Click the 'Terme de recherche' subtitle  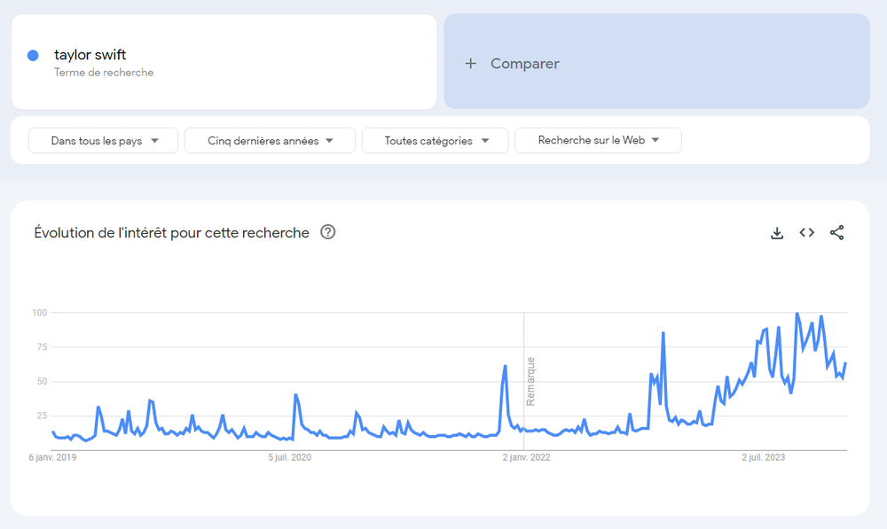point(104,73)
